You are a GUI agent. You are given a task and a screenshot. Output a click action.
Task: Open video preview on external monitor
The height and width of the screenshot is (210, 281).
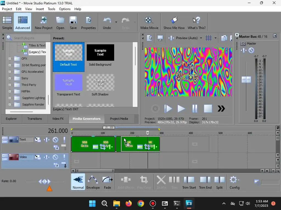[160, 38]
